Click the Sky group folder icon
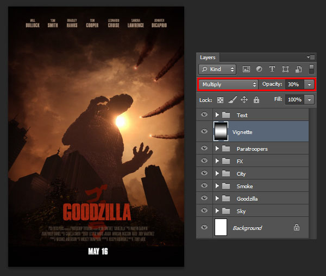 tap(226, 211)
